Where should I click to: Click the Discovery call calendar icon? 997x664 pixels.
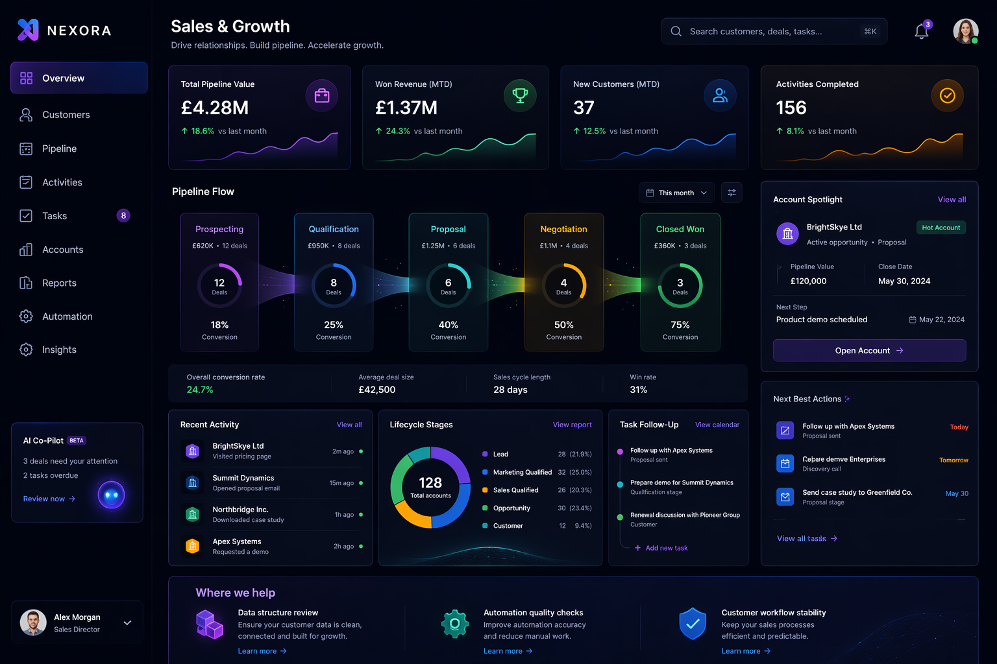[x=785, y=463]
